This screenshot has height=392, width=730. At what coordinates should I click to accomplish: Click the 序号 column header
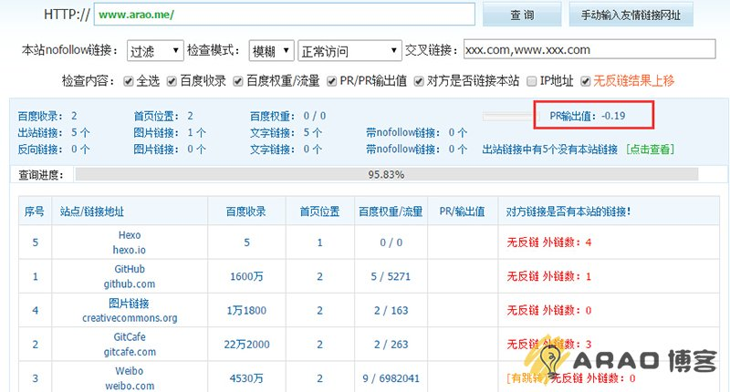pyautogui.click(x=35, y=211)
